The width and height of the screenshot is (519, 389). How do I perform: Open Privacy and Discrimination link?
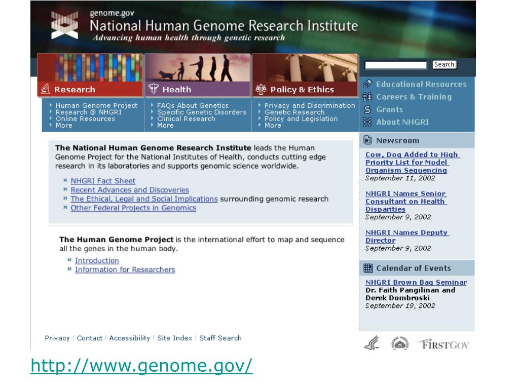pyautogui.click(x=310, y=105)
